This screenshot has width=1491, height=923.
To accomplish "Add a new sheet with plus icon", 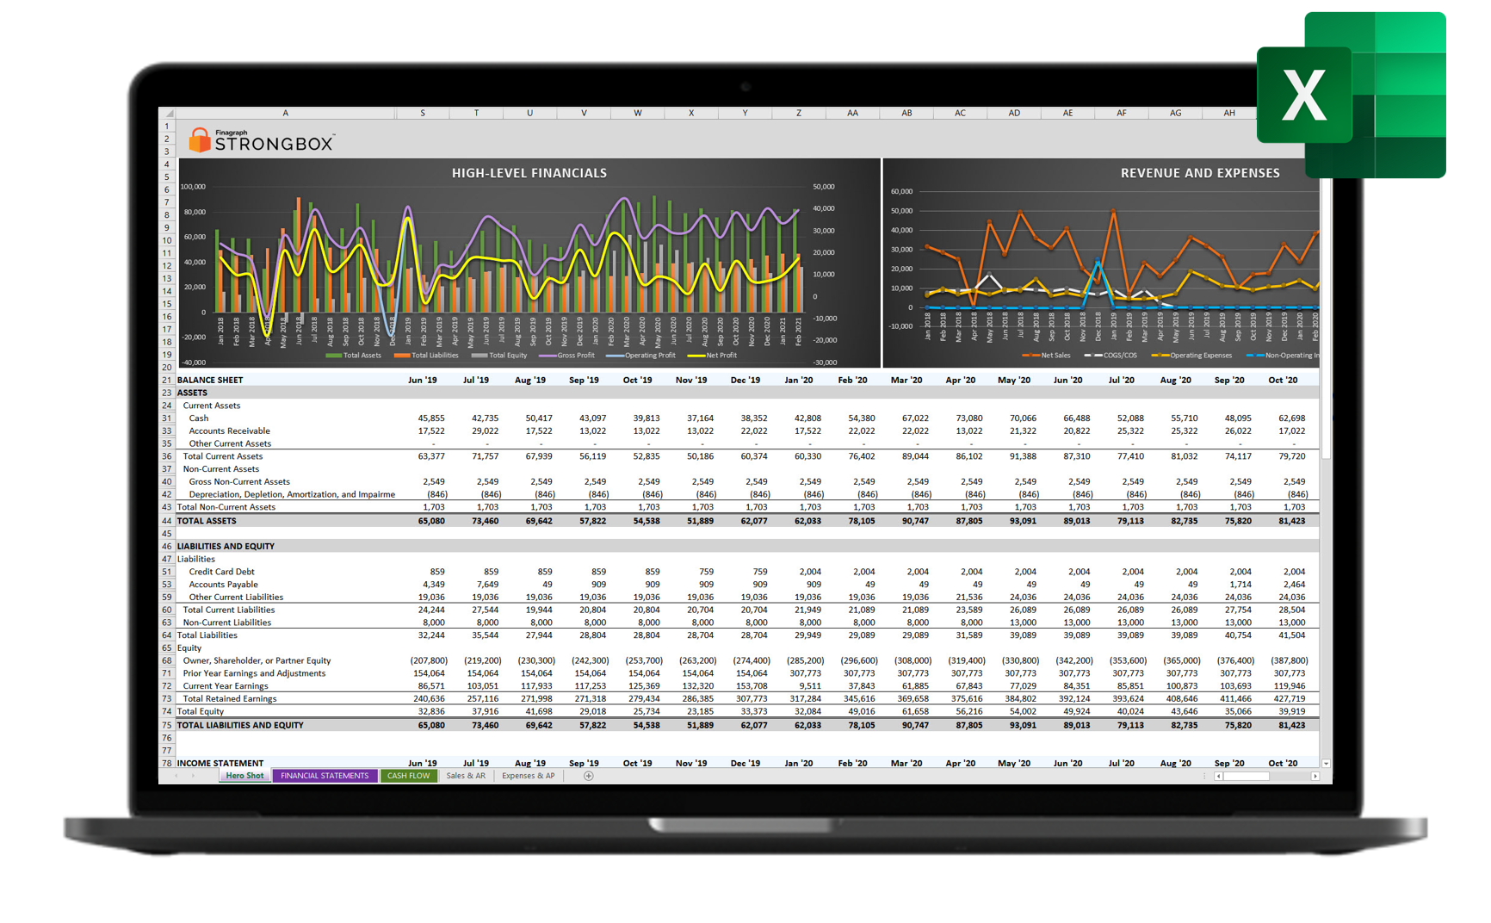I will click(589, 776).
